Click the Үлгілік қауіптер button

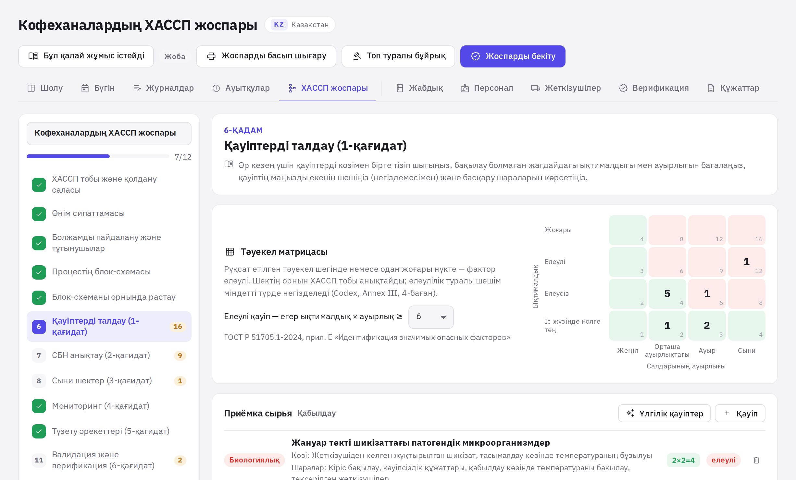(664, 413)
